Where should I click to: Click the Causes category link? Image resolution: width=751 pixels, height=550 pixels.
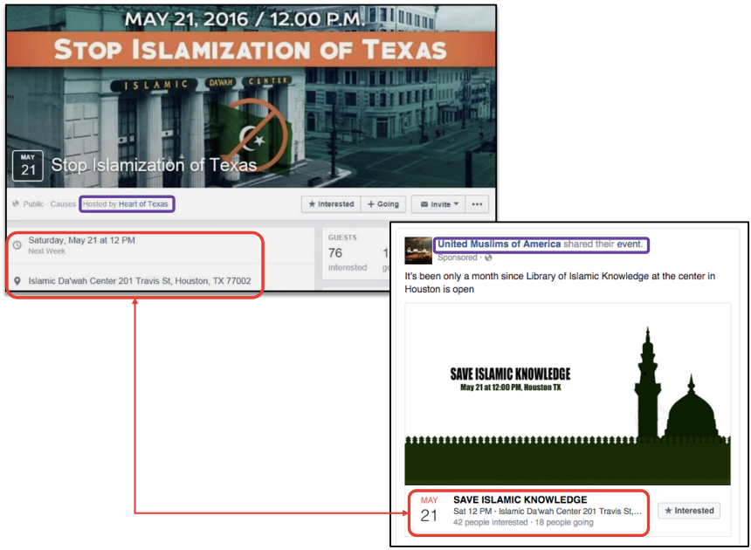tap(63, 204)
